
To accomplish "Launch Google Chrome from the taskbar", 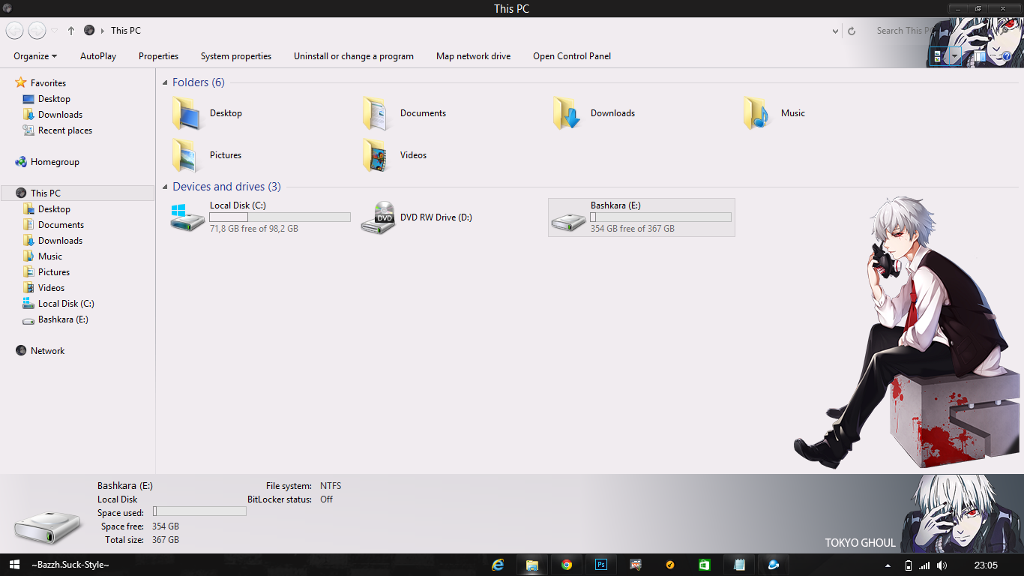I will (x=567, y=565).
